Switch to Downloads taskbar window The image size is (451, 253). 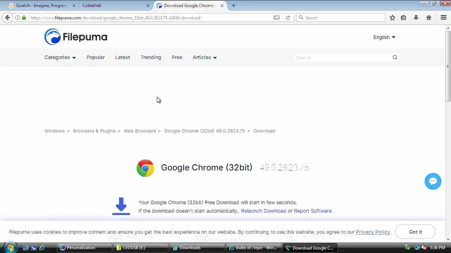point(197,248)
